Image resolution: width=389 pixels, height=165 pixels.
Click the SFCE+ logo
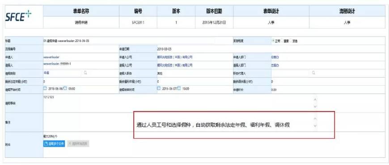coord(19,16)
